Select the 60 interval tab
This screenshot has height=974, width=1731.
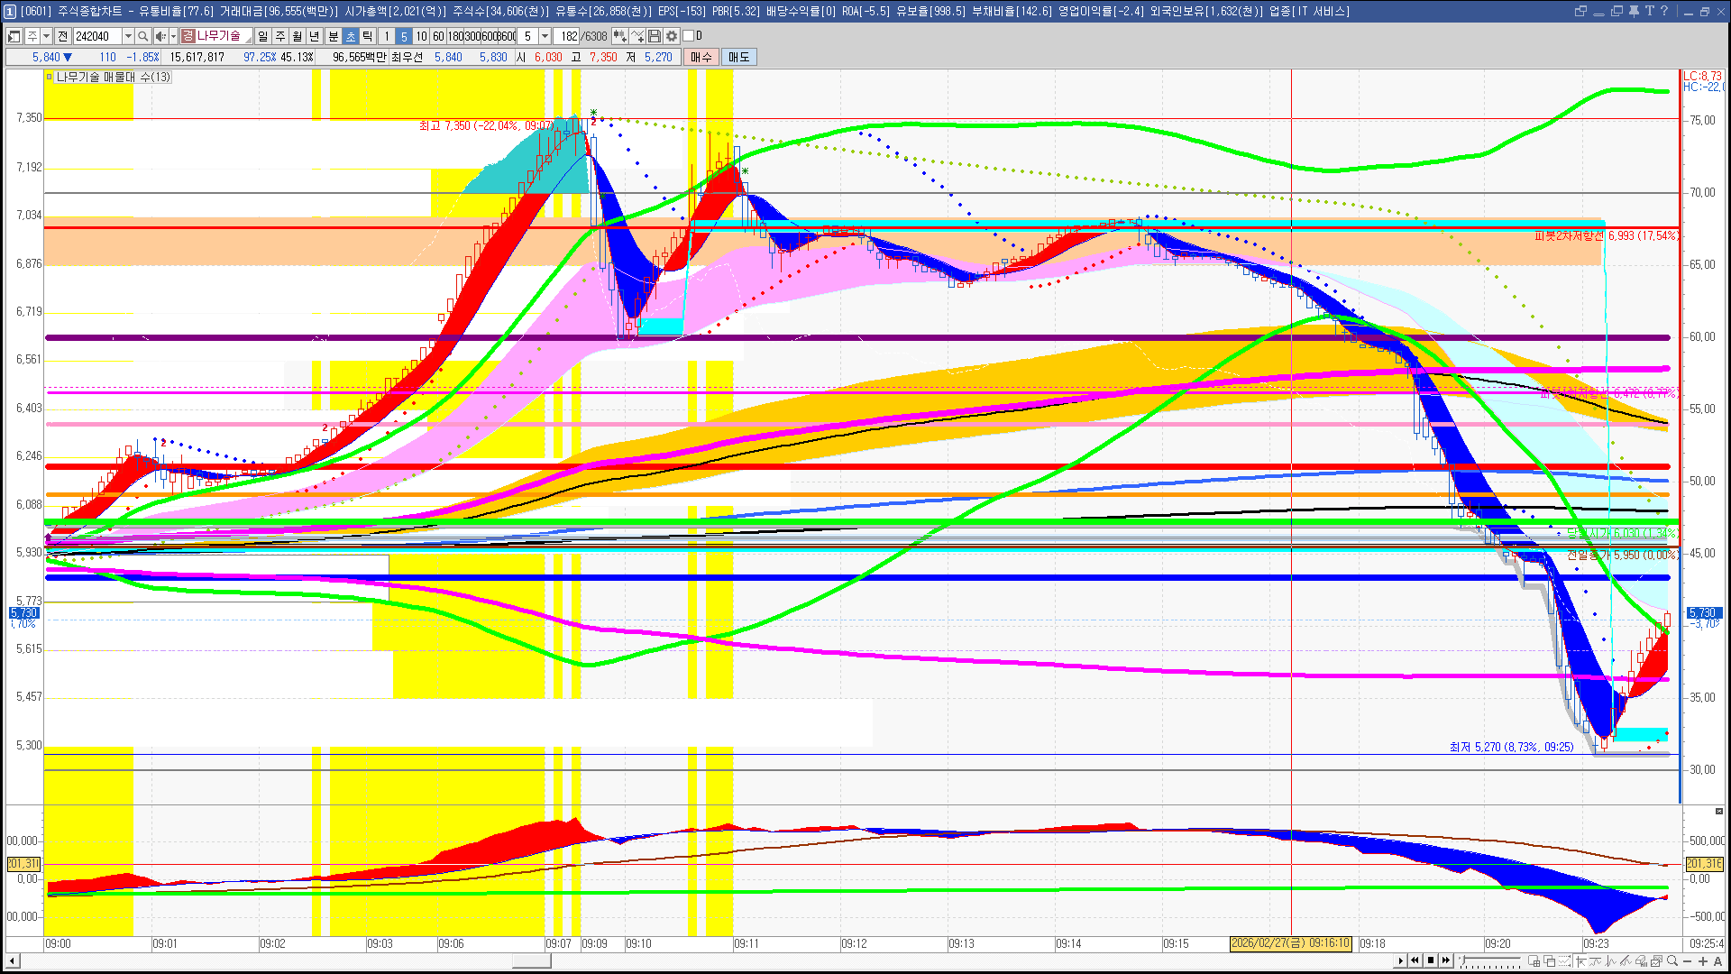(438, 36)
